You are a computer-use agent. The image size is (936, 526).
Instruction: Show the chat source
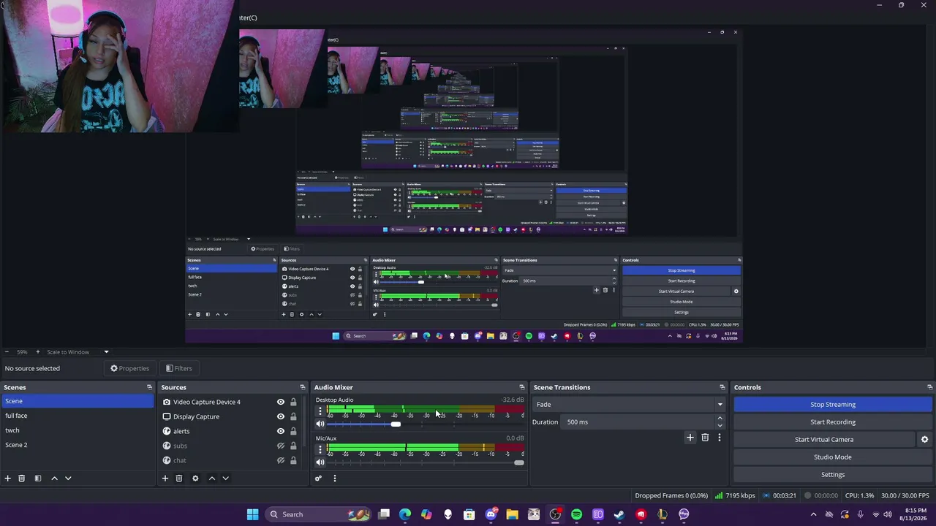280,460
